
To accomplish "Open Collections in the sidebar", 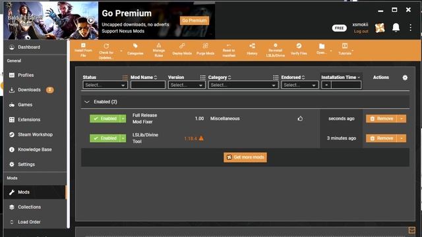I will pyautogui.click(x=35, y=207).
